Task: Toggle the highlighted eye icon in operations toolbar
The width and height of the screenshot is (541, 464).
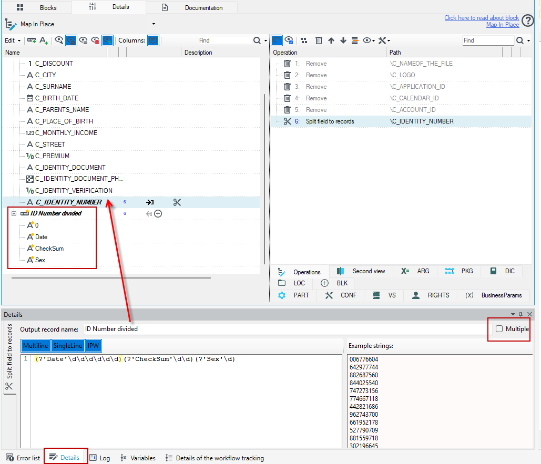Action: (277, 40)
